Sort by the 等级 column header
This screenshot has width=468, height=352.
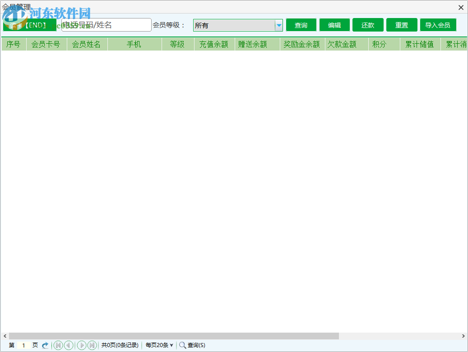point(178,45)
